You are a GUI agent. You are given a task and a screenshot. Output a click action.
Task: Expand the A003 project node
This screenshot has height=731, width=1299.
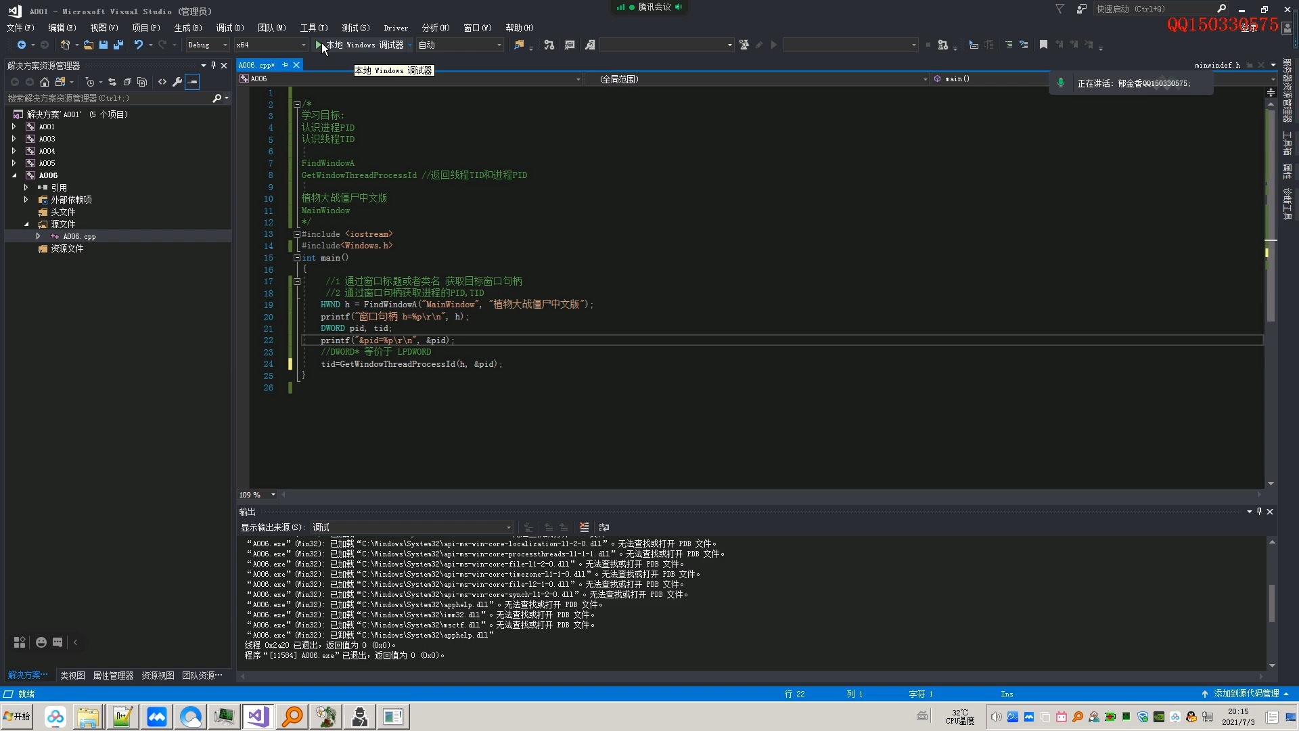pyautogui.click(x=14, y=138)
